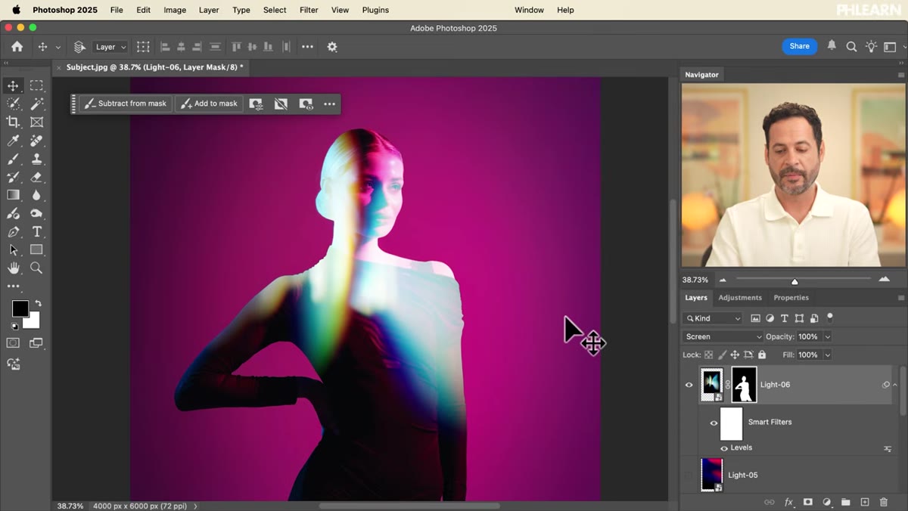Toggle layer filtering switch
Viewport: 908px width, 511px height.
tap(830, 318)
